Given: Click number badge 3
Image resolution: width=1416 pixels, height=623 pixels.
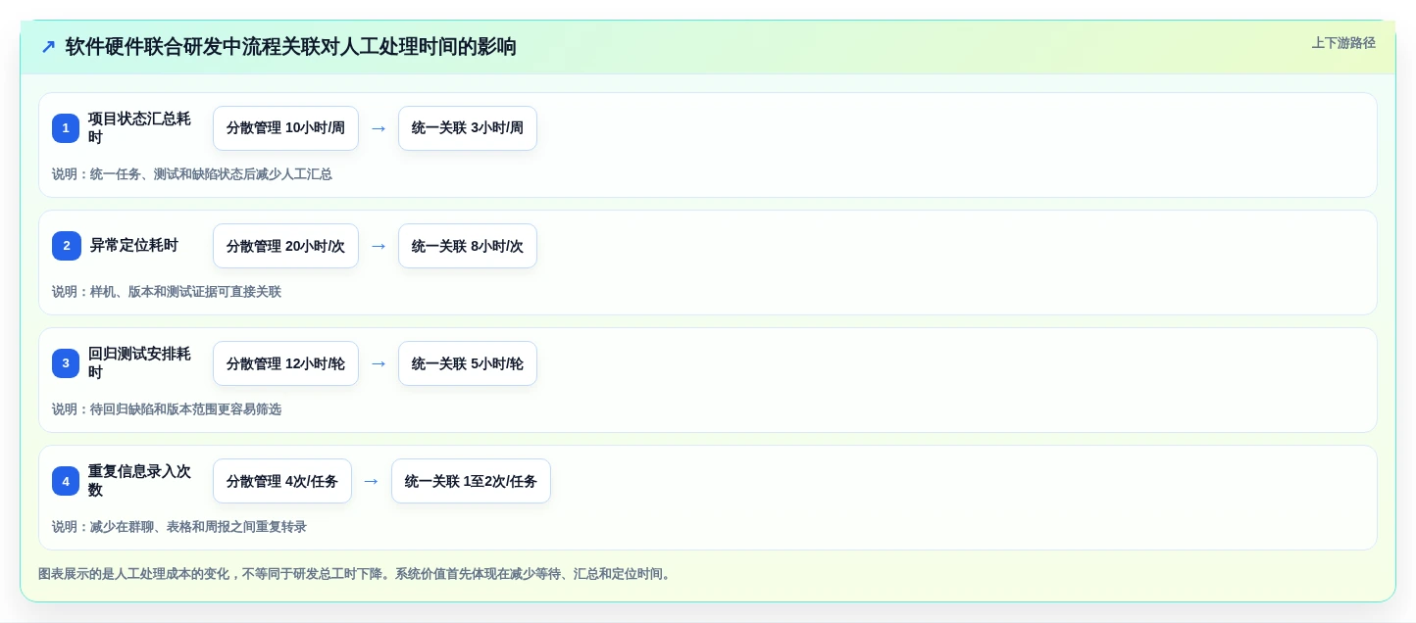Looking at the screenshot, I should tap(66, 363).
